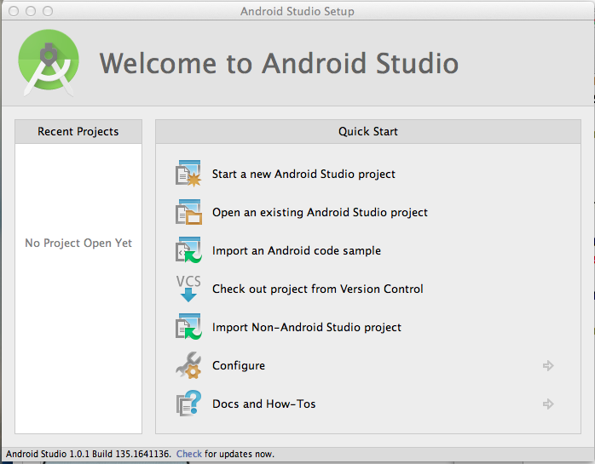
Task: Click the open existing project folder icon
Action: coord(188,212)
